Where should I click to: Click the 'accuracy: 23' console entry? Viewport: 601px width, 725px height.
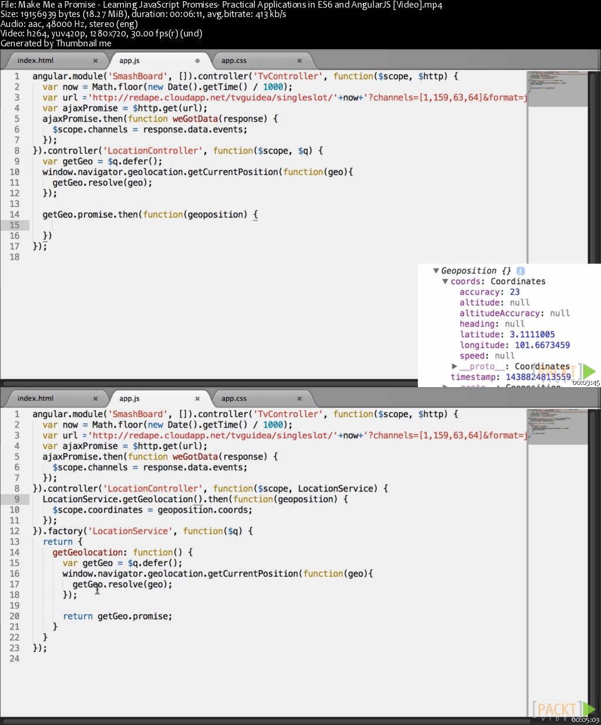click(489, 292)
